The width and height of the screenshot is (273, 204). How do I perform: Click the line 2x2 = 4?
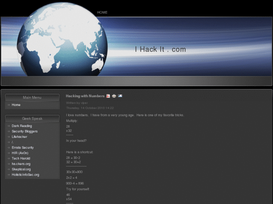click(72, 177)
